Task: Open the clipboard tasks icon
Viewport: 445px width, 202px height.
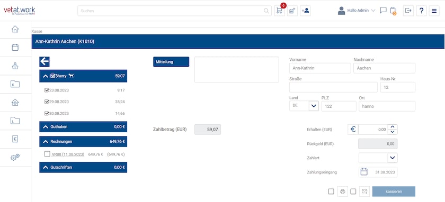Action: 393,11
